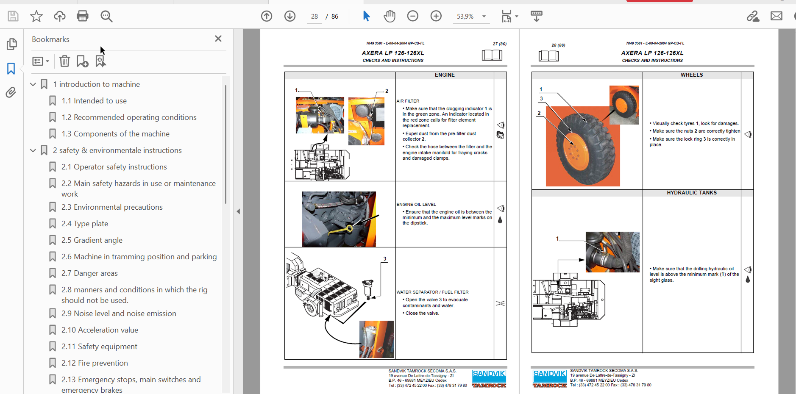Activate the Selection arrow tool
The image size is (796, 394).
point(366,16)
